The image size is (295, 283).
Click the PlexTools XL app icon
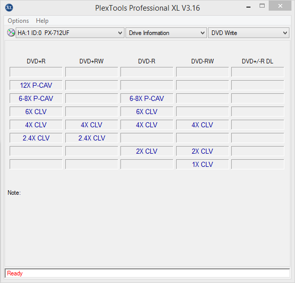click(9, 8)
